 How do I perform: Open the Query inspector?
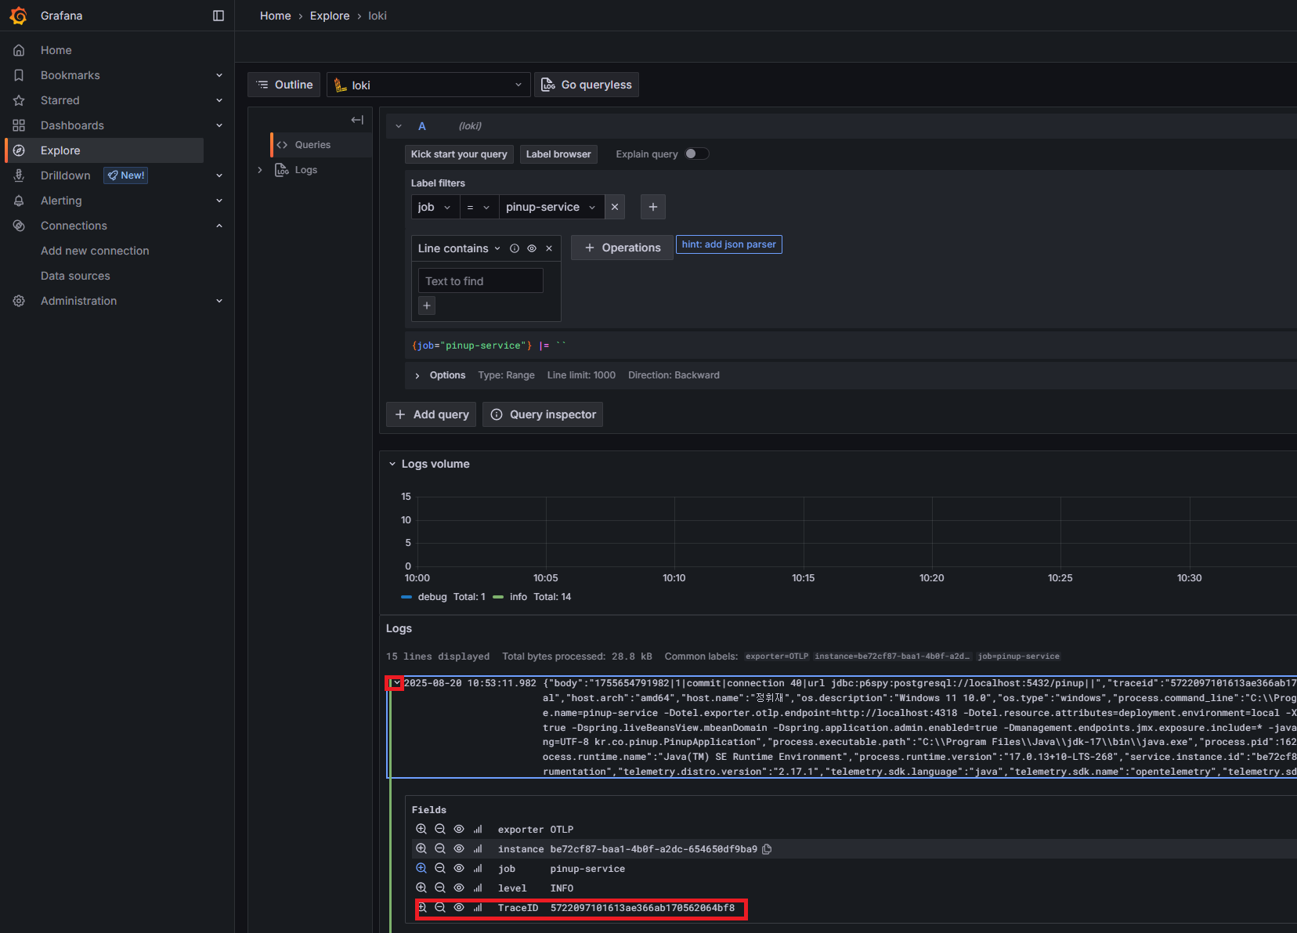[x=543, y=414]
